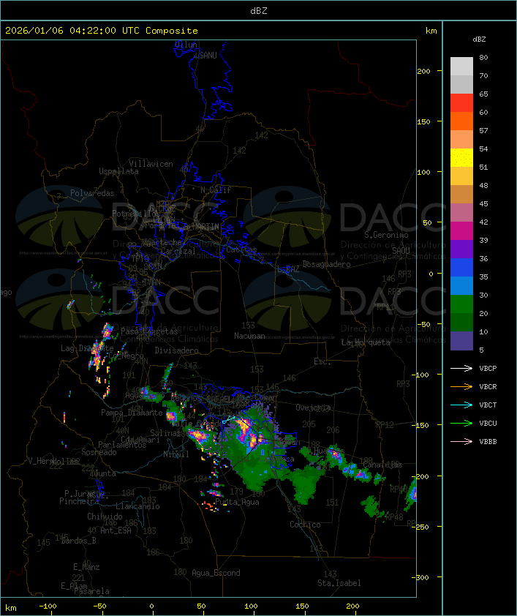Click the orange VBCR arrow icon
The image size is (517, 616).
(461, 386)
